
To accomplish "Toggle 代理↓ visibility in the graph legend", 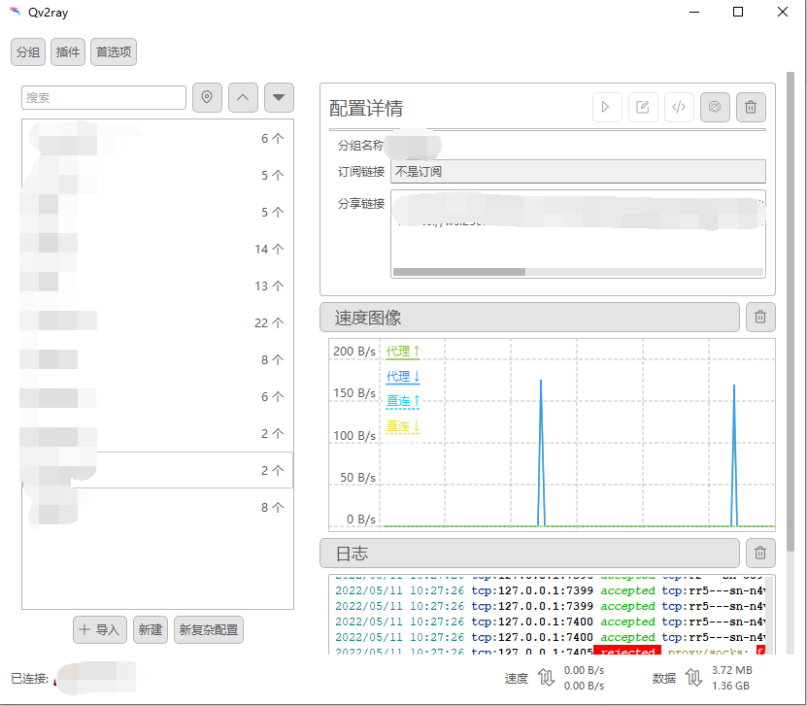I will point(402,376).
